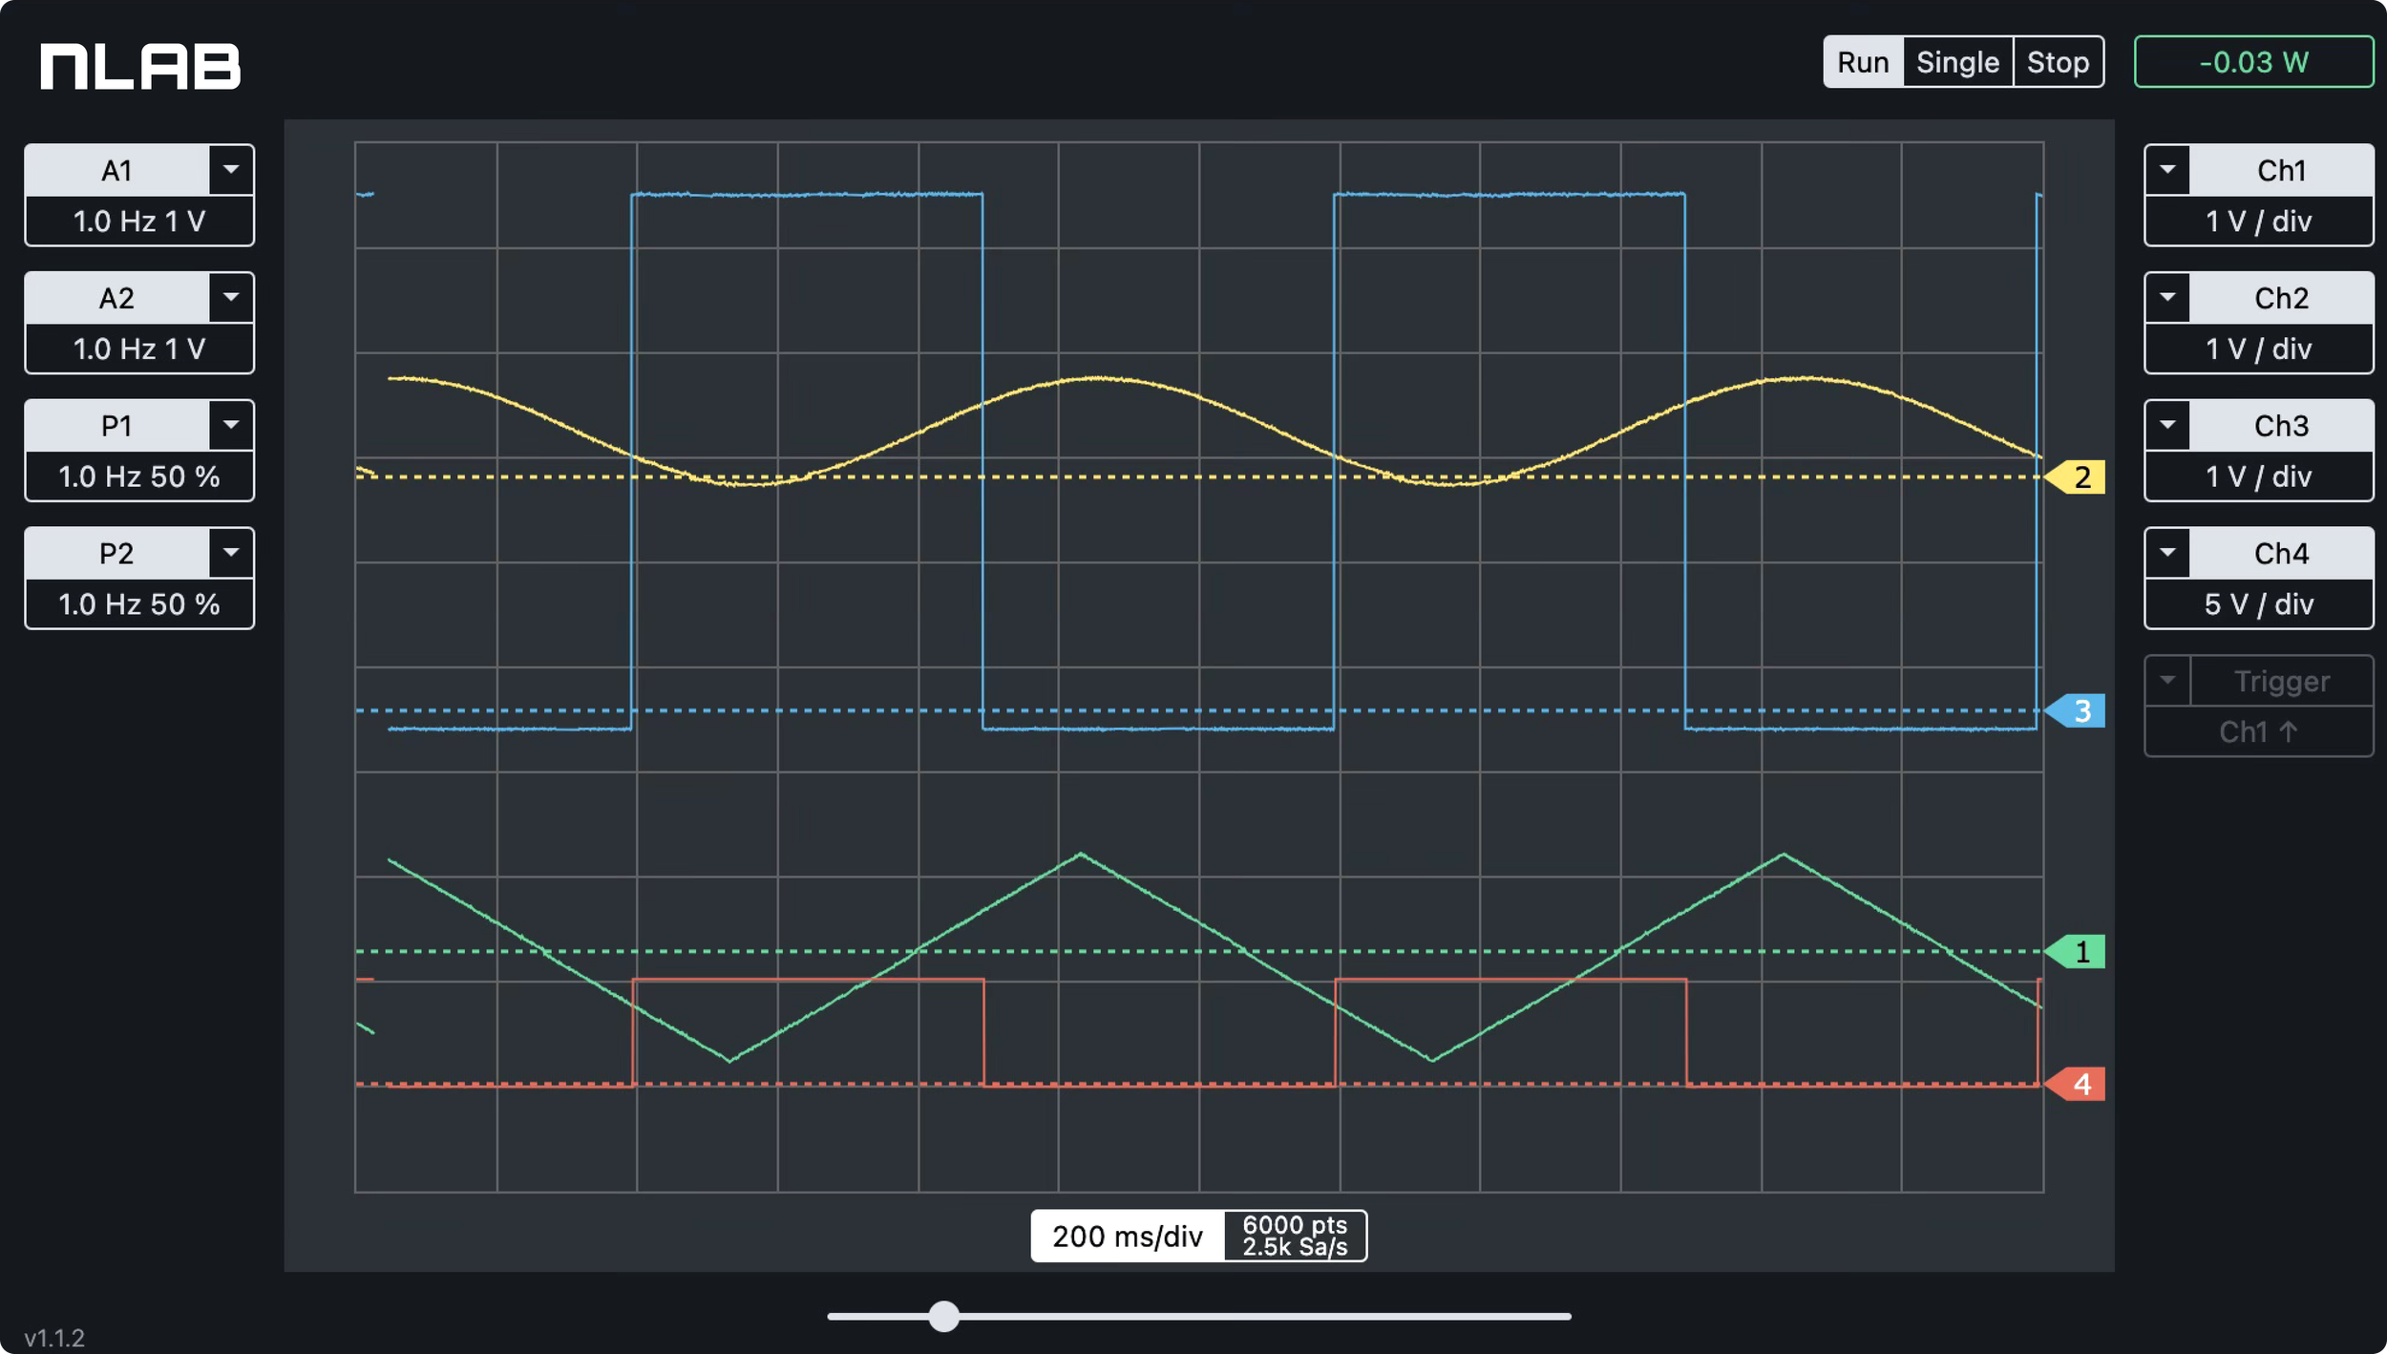This screenshot has width=2387, height=1354.
Task: Expand the P2 pulse output dropdown arrow
Action: pos(231,553)
